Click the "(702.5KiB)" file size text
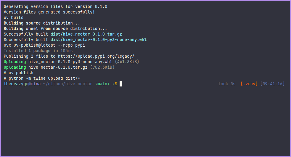Screen dimensions: 291x157 102,67
